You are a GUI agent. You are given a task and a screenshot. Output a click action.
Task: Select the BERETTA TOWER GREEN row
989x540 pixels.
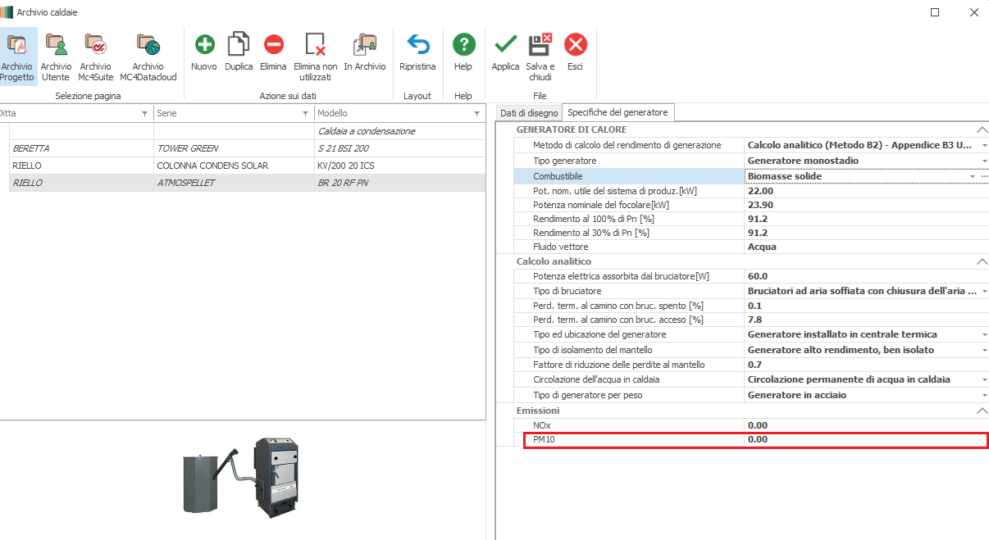pos(164,148)
